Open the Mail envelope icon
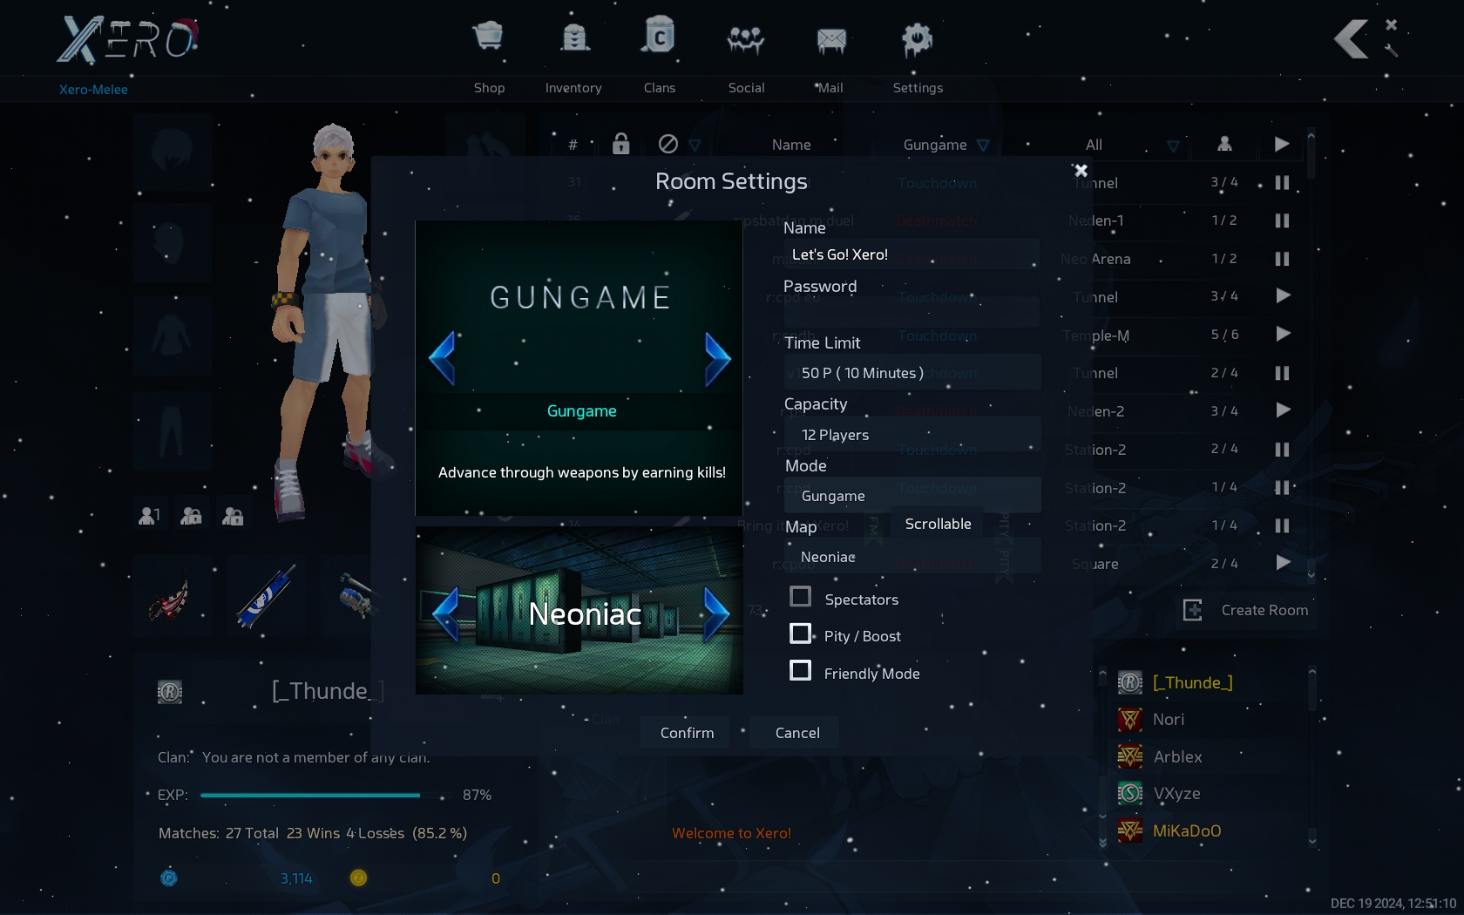Viewport: 1464px width, 915px height. click(x=830, y=40)
